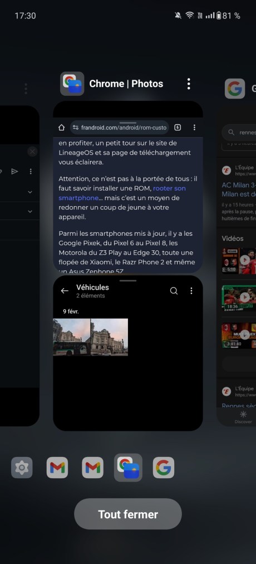Tap the '9 févr.' date header
The image size is (256, 564).
(x=71, y=312)
